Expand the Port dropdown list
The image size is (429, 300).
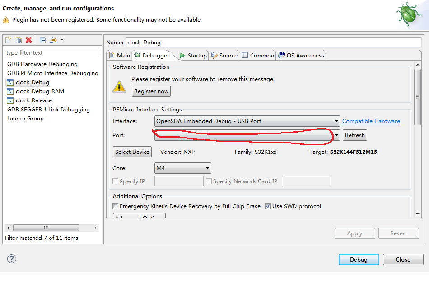[x=336, y=135]
